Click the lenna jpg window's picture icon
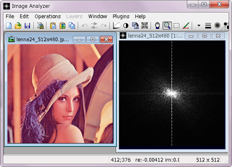Screen dimensions: 232x167 pyautogui.click(x=11, y=39)
